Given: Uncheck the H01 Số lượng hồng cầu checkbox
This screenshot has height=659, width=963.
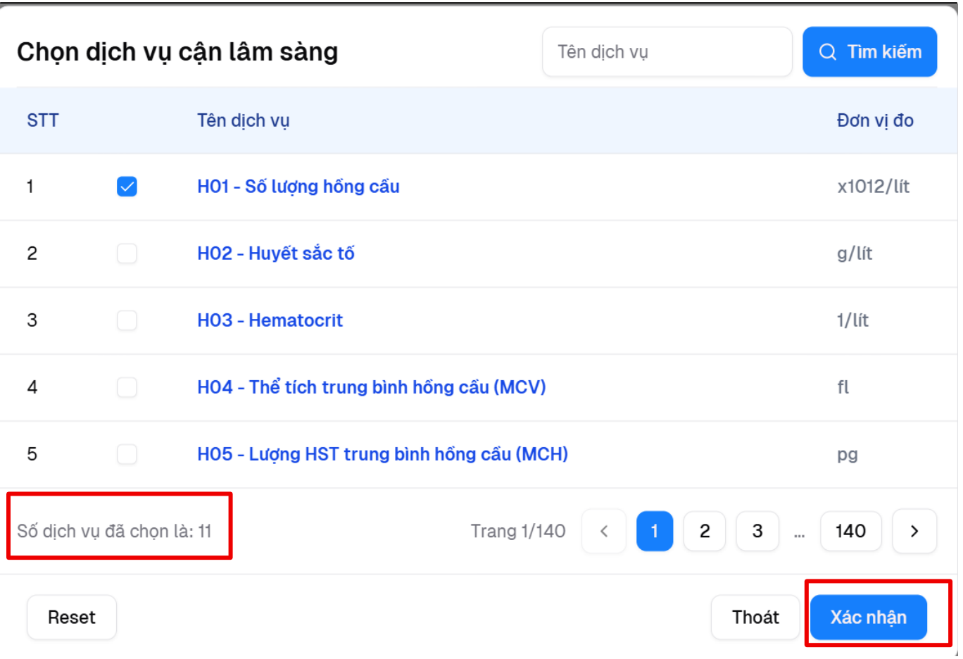Looking at the screenshot, I should [x=127, y=187].
